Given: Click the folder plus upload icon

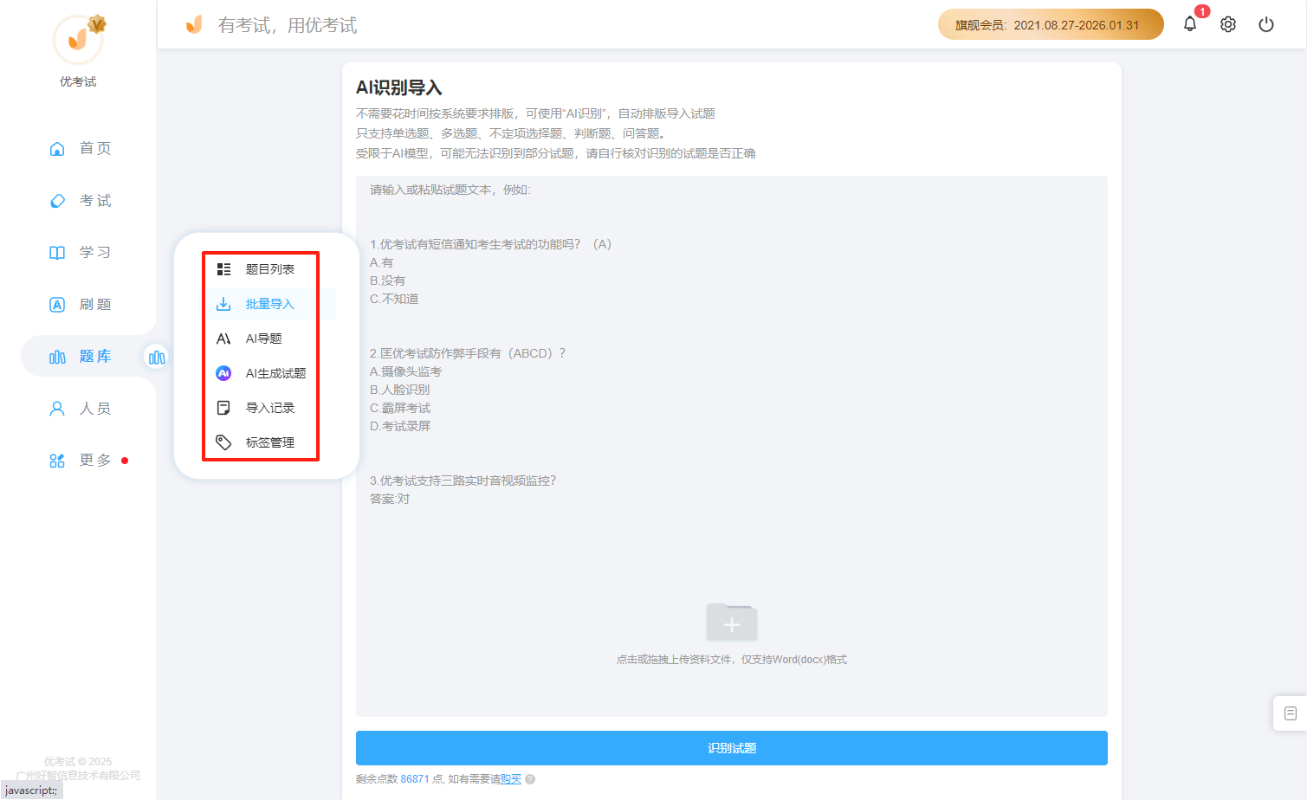Looking at the screenshot, I should pyautogui.click(x=732, y=622).
